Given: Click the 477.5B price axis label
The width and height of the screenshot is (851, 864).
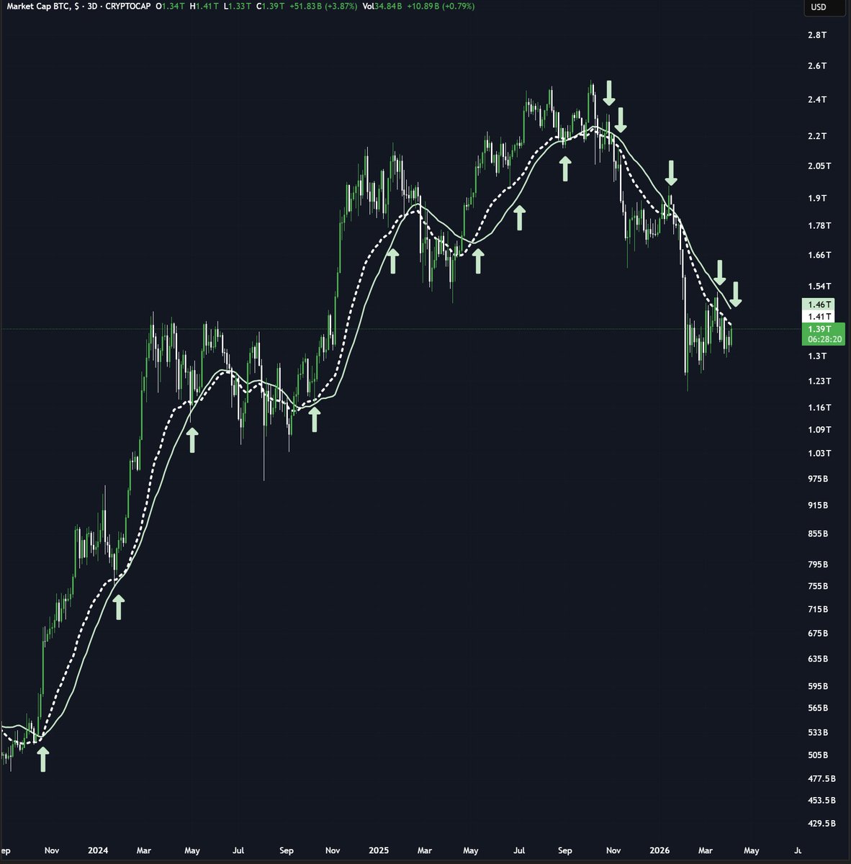Looking at the screenshot, I should (x=821, y=778).
